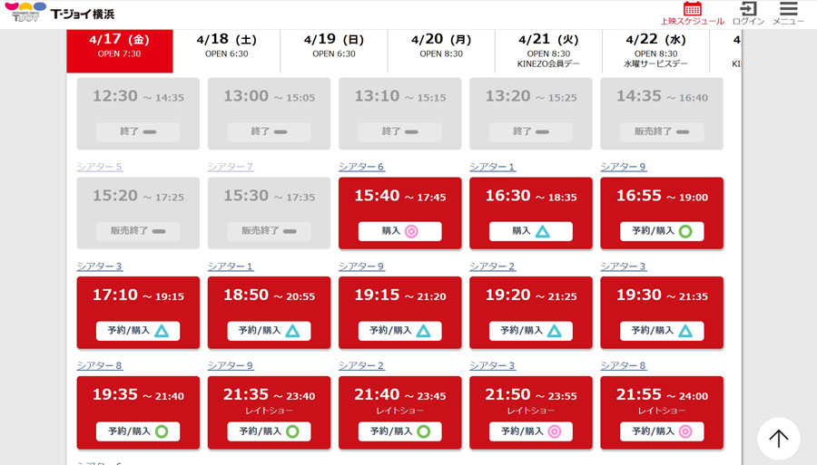Click the T-Joy logo icon
This screenshot has height=465, width=817.
(25, 13)
